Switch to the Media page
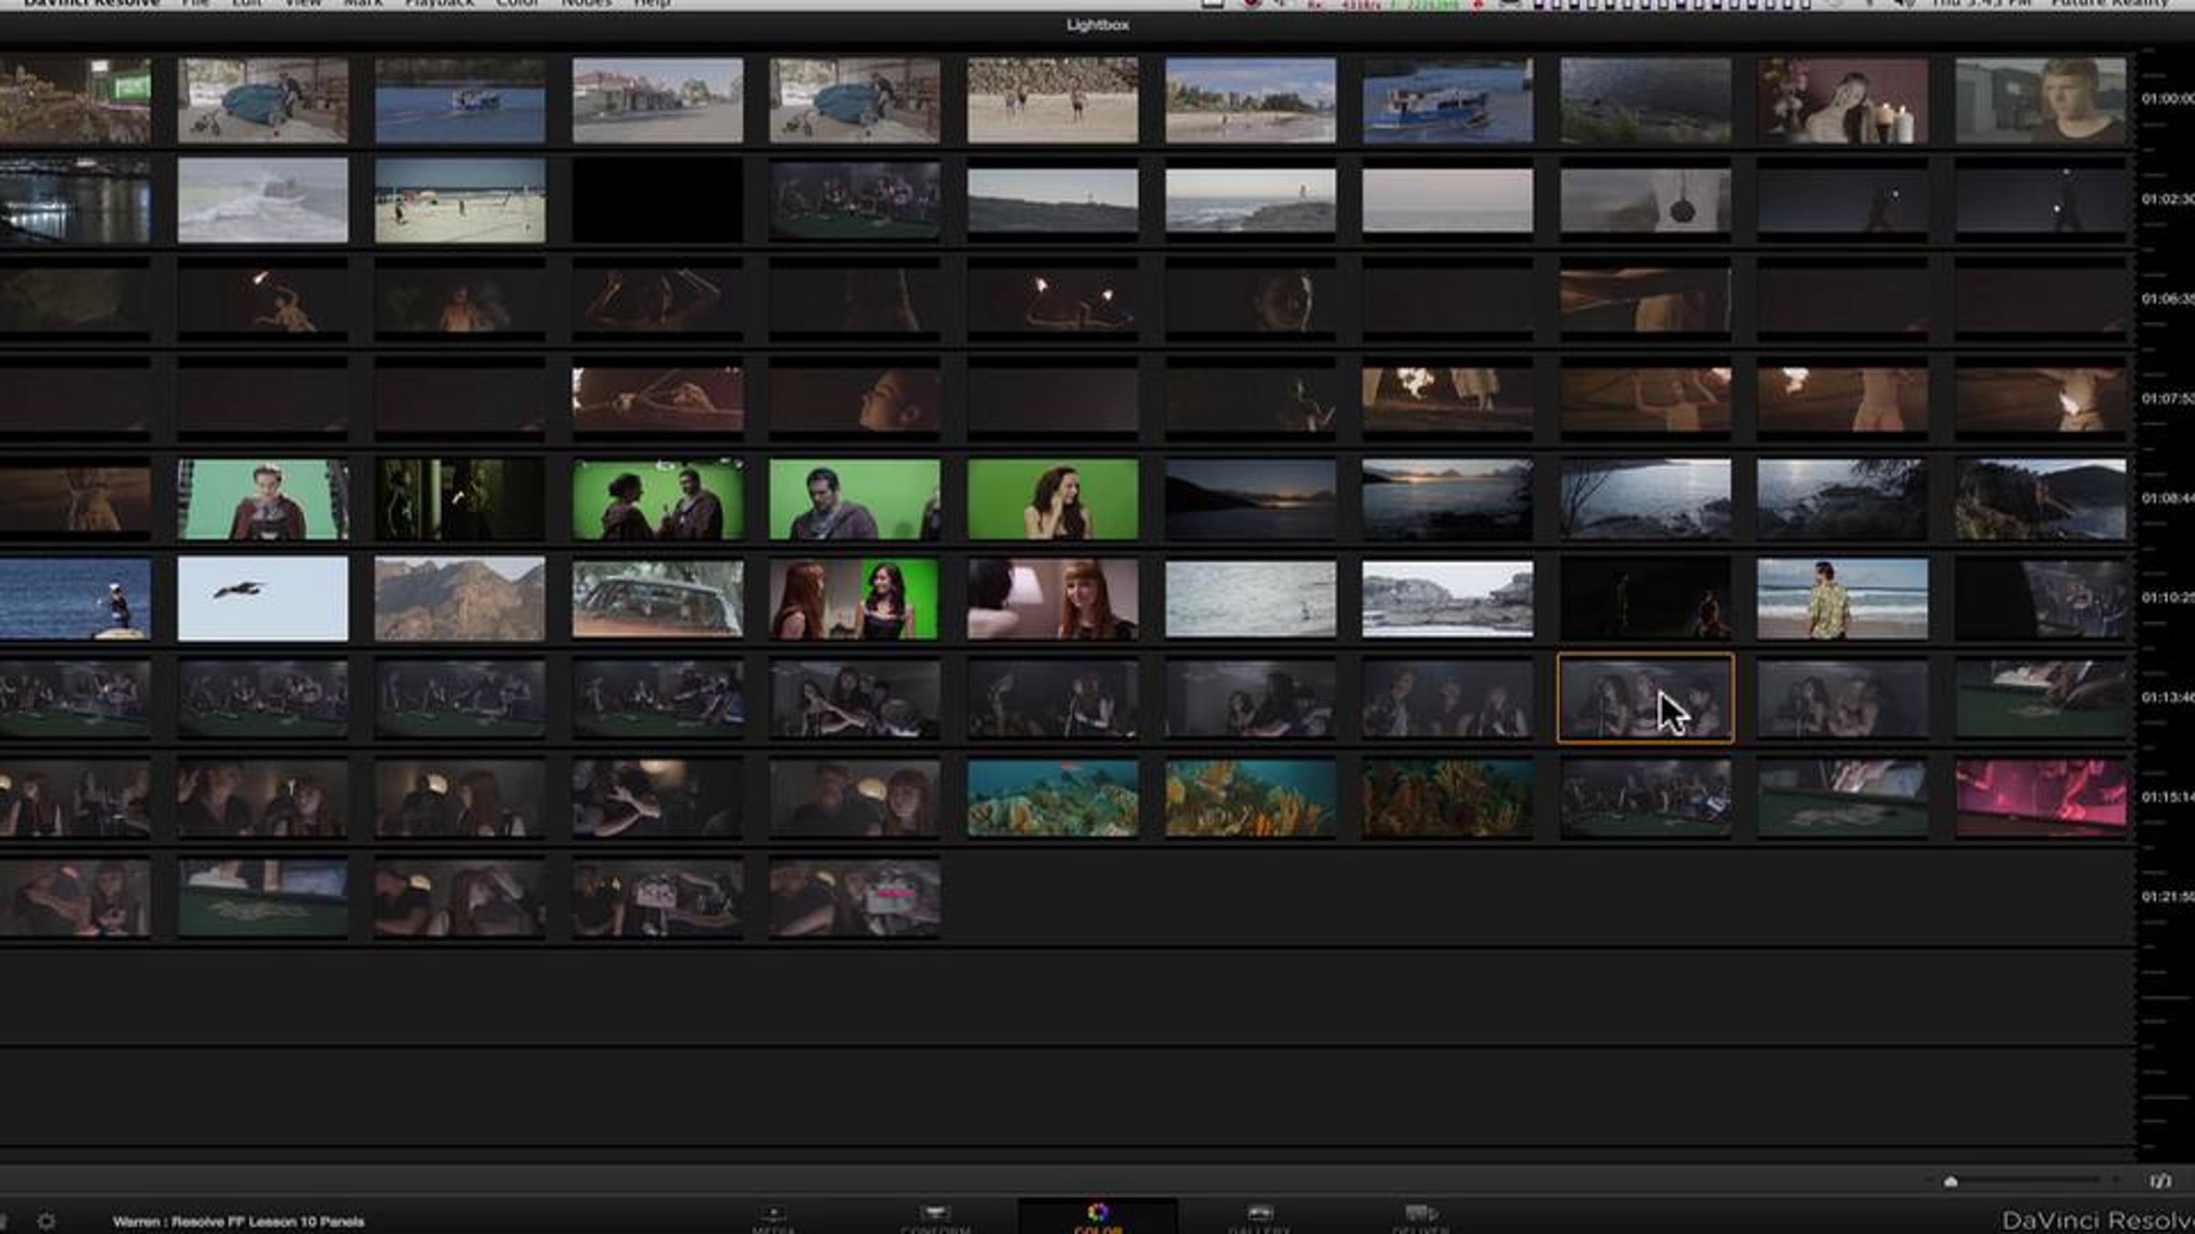The height and width of the screenshot is (1234, 2195). (x=774, y=1218)
